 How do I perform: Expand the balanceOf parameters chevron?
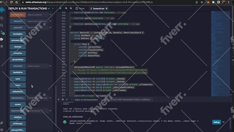click(x=51, y=28)
